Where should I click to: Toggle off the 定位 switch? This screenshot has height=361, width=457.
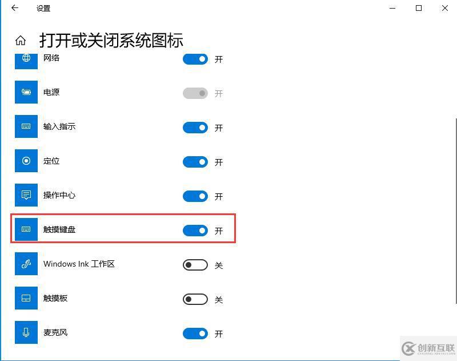pyautogui.click(x=195, y=162)
